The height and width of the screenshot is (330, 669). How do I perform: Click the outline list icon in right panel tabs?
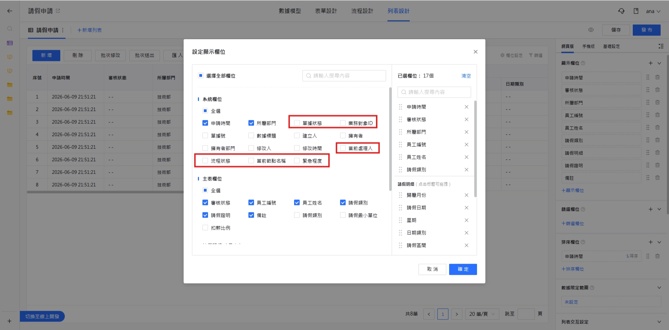point(661,46)
